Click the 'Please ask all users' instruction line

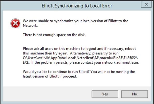[79, 49]
